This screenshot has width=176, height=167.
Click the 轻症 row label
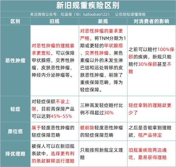[x=15, y=109]
